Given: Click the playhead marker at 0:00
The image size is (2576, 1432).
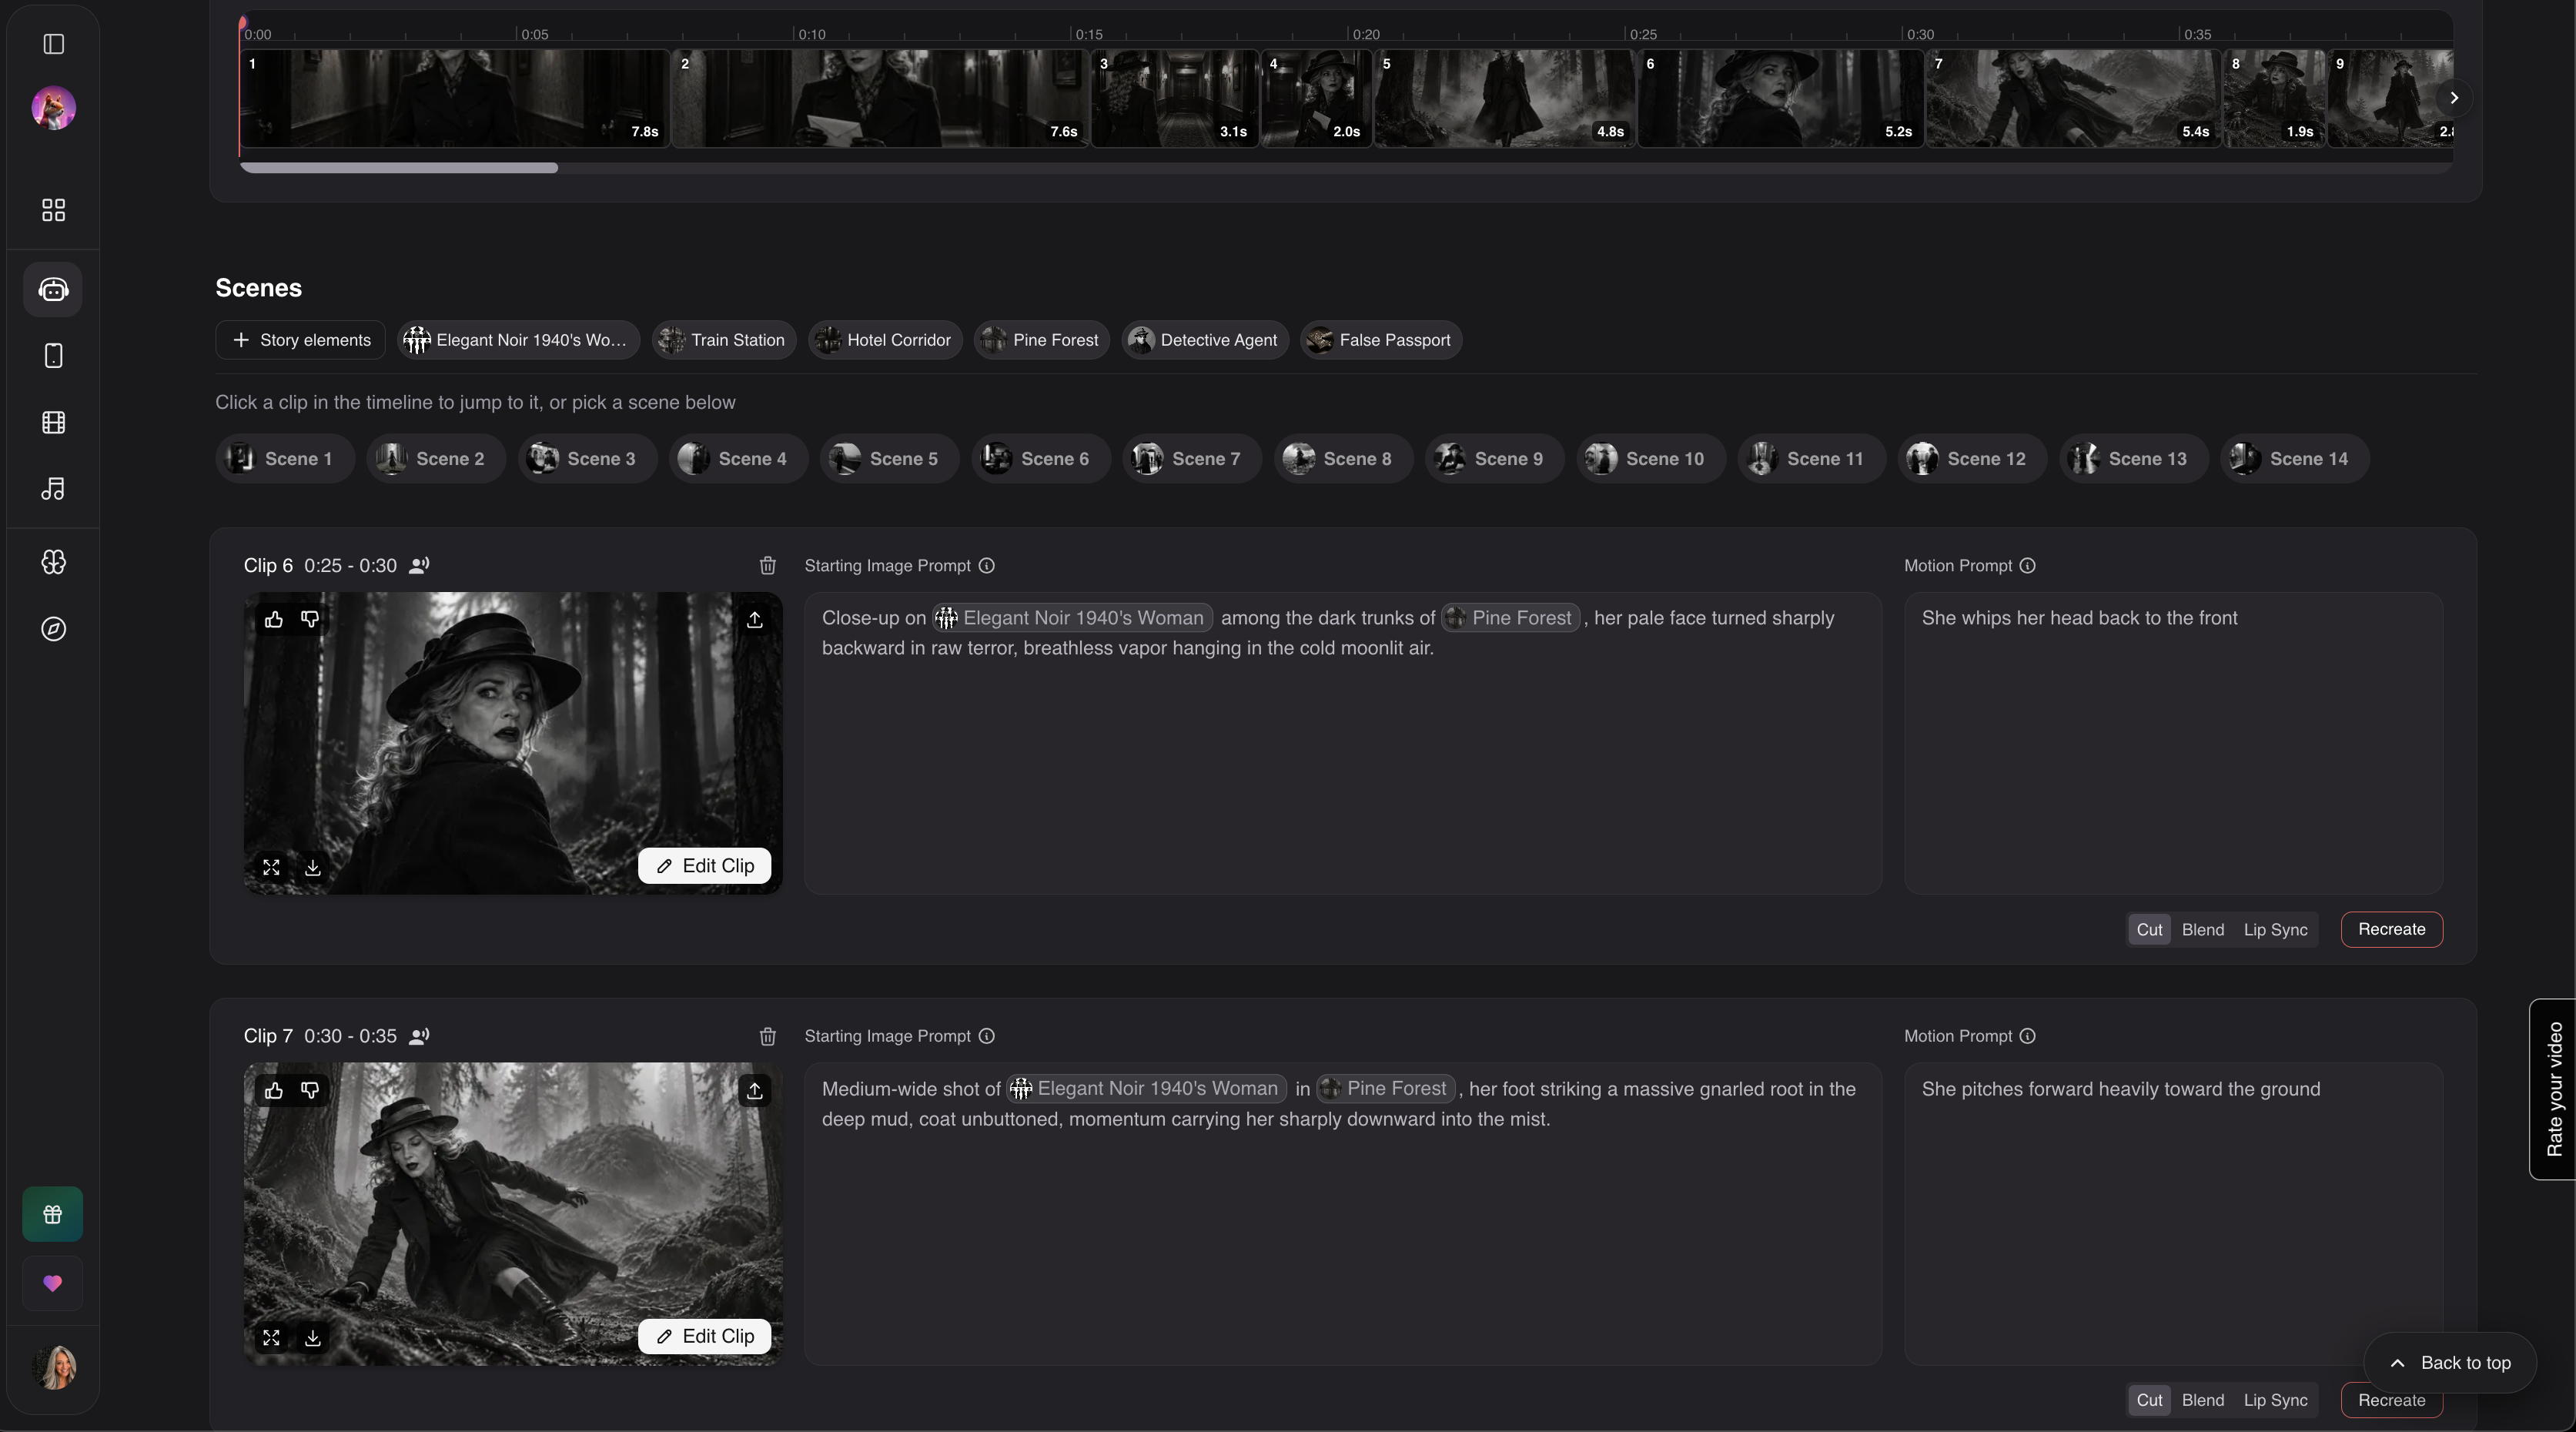Looking at the screenshot, I should (x=243, y=22).
